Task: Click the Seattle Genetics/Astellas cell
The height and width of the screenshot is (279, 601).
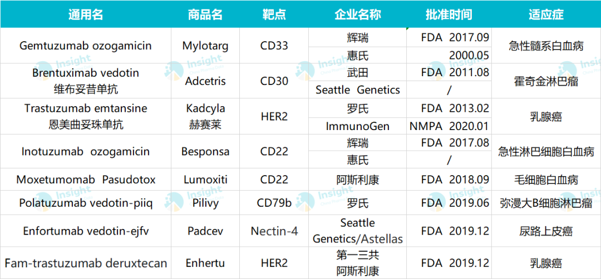Action: pos(358,231)
